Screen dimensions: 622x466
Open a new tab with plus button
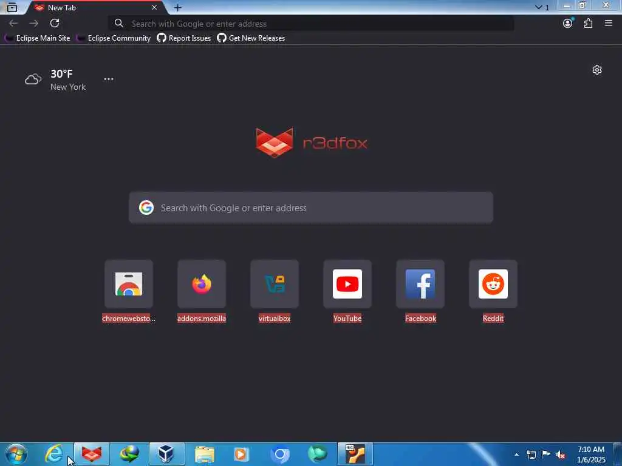[178, 7]
